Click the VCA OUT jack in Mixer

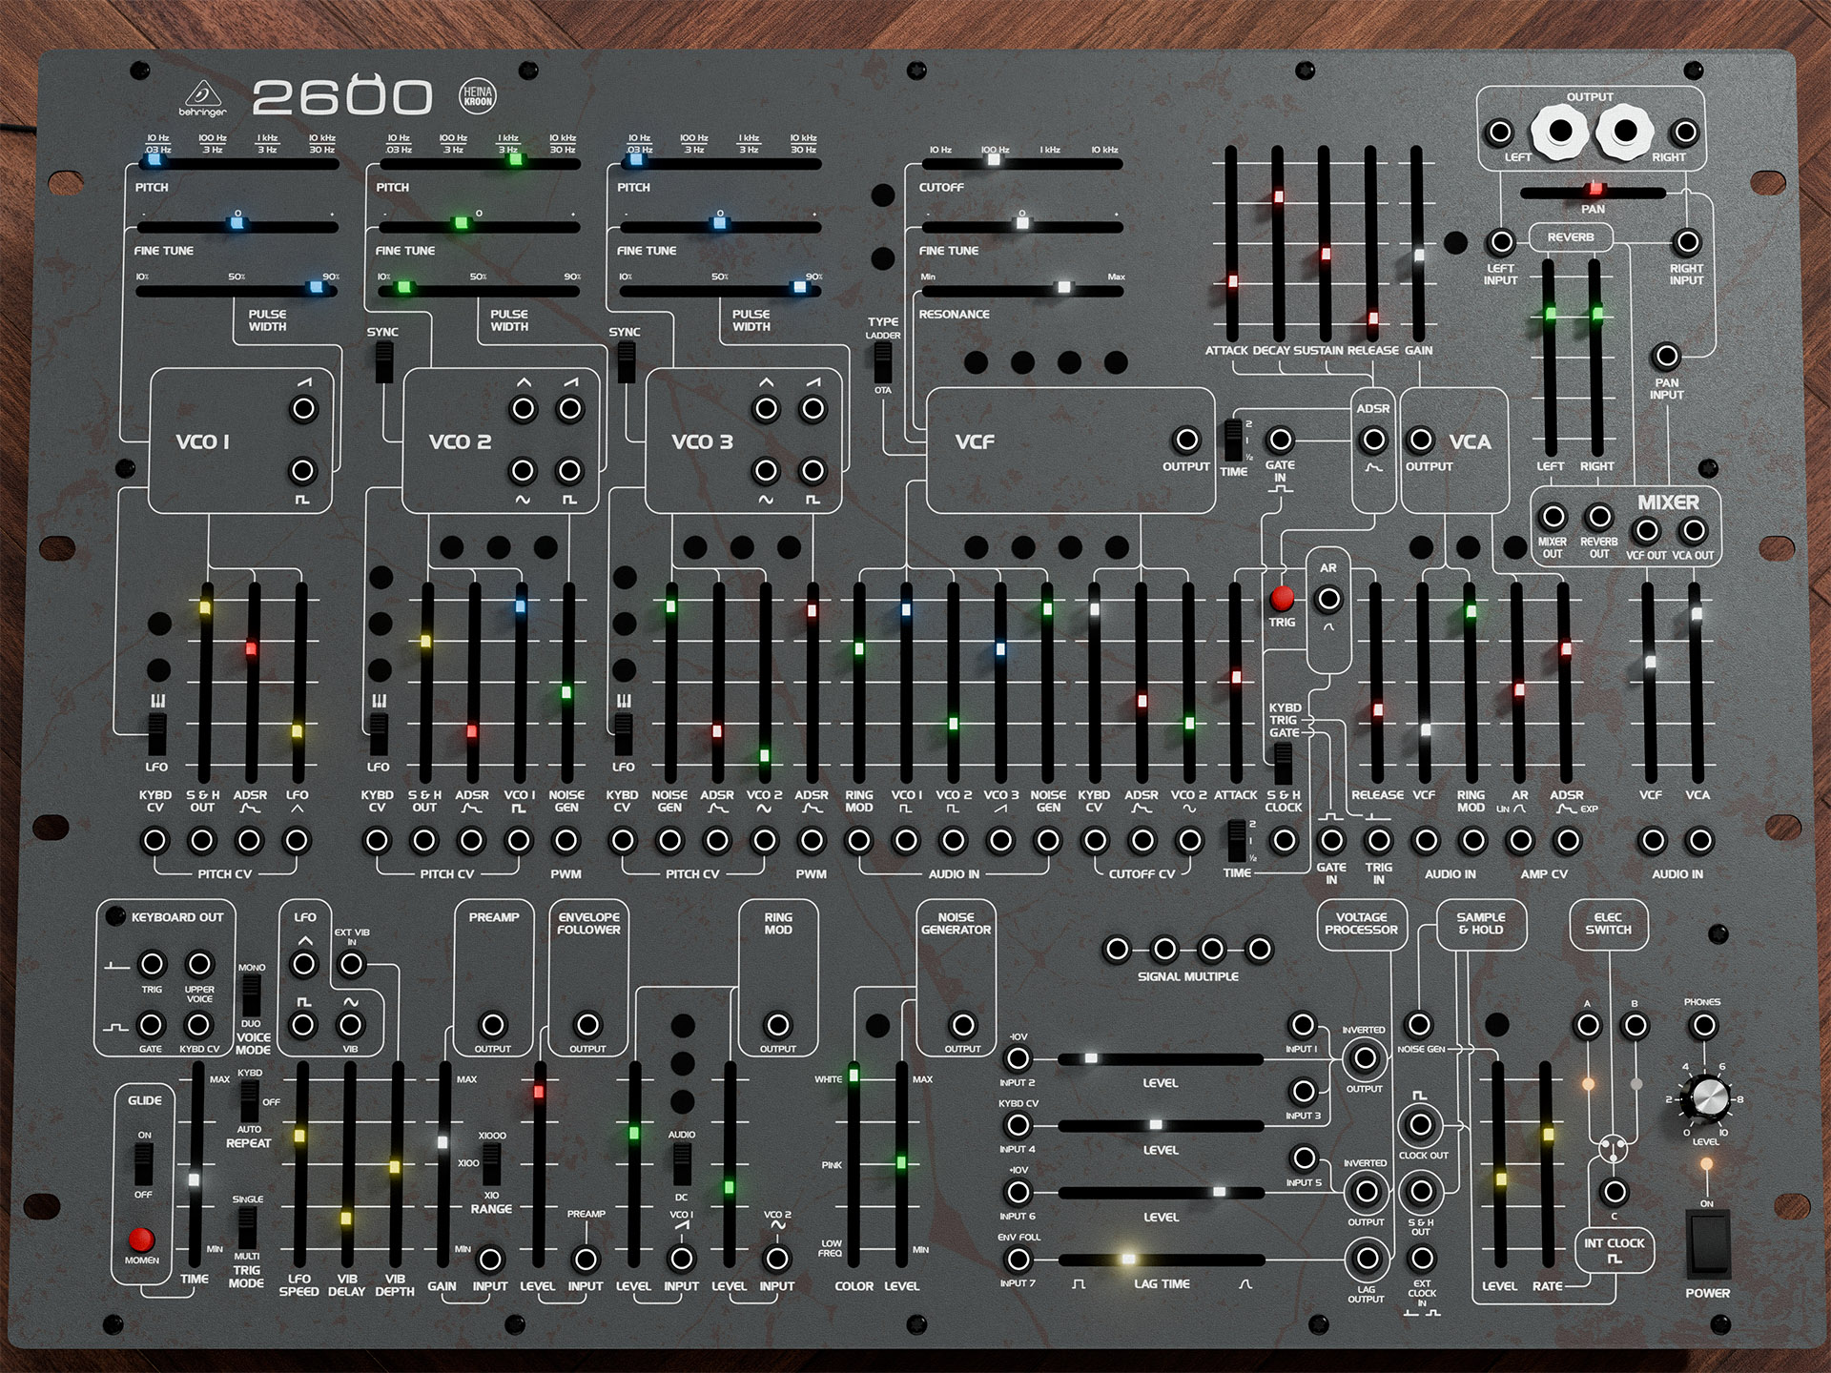1693,530
